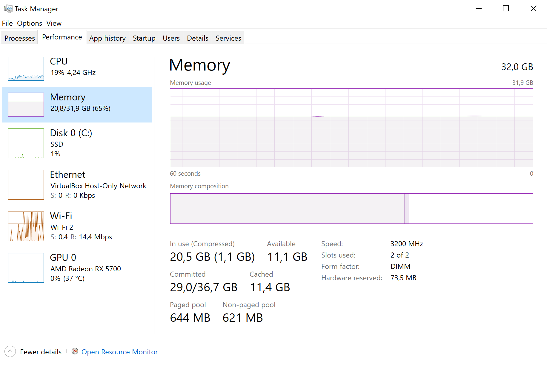The height and width of the screenshot is (366, 547).
Task: Go to the Startup tab
Action: (144, 38)
